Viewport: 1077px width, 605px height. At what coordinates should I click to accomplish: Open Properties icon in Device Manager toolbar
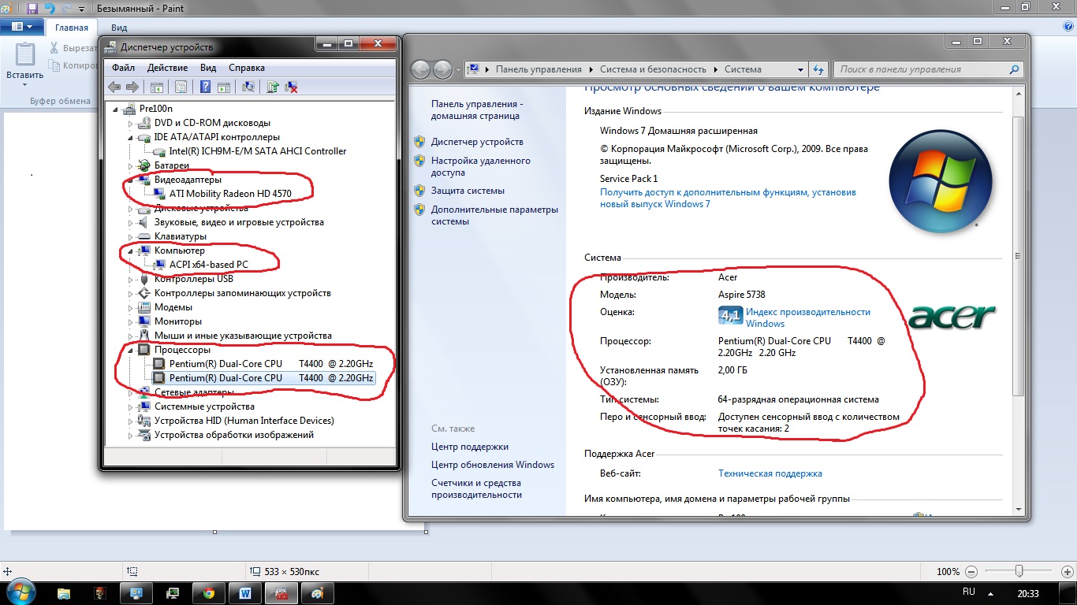pyautogui.click(x=181, y=87)
